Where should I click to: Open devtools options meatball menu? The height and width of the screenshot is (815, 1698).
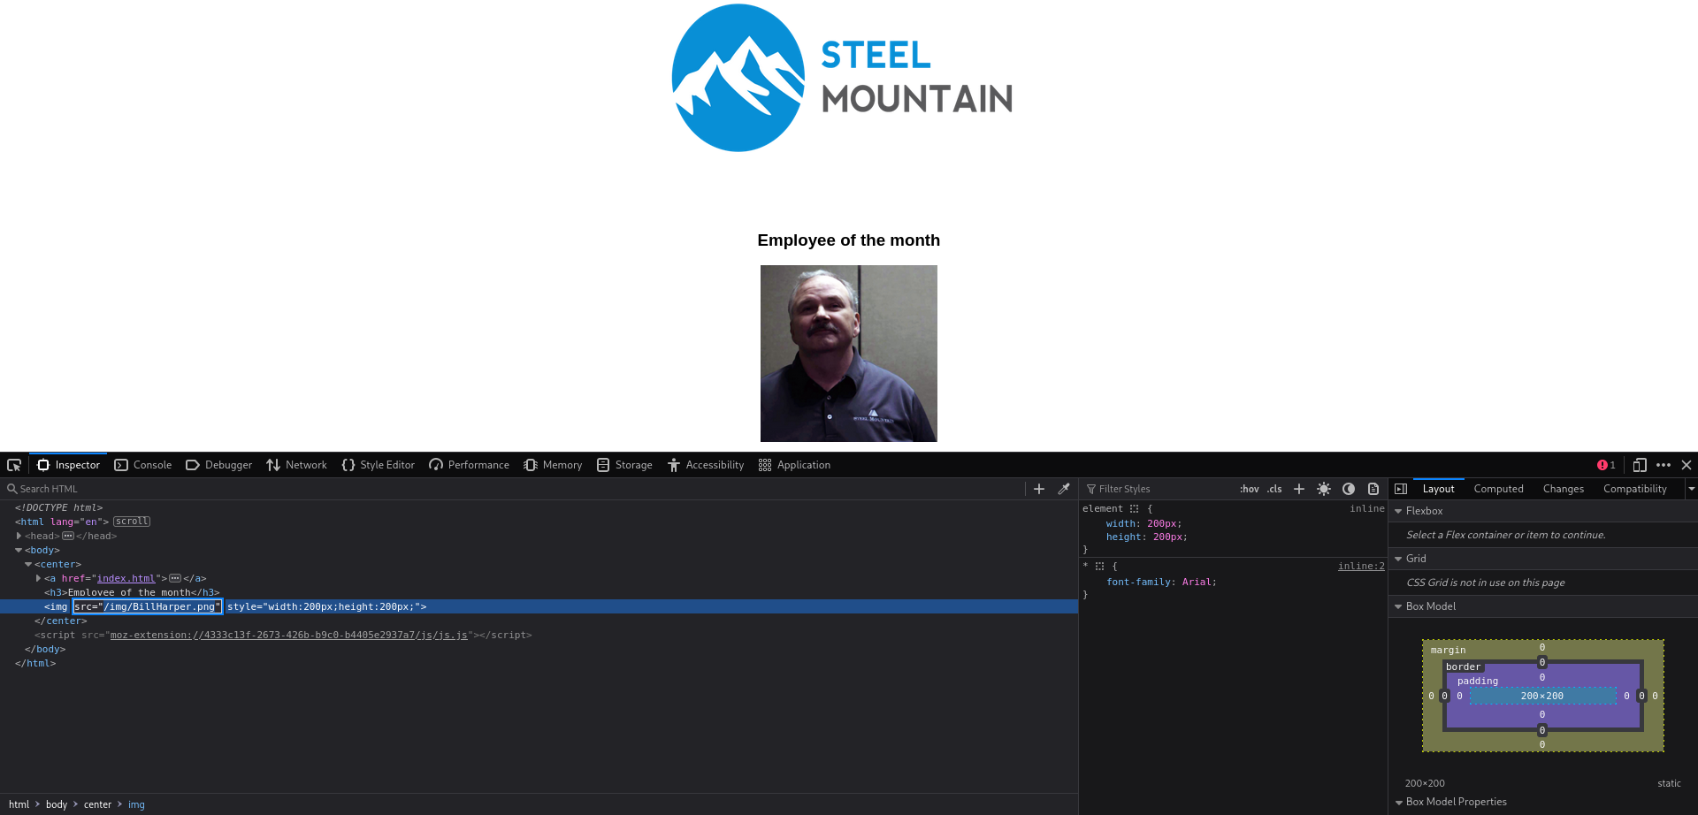coord(1665,464)
